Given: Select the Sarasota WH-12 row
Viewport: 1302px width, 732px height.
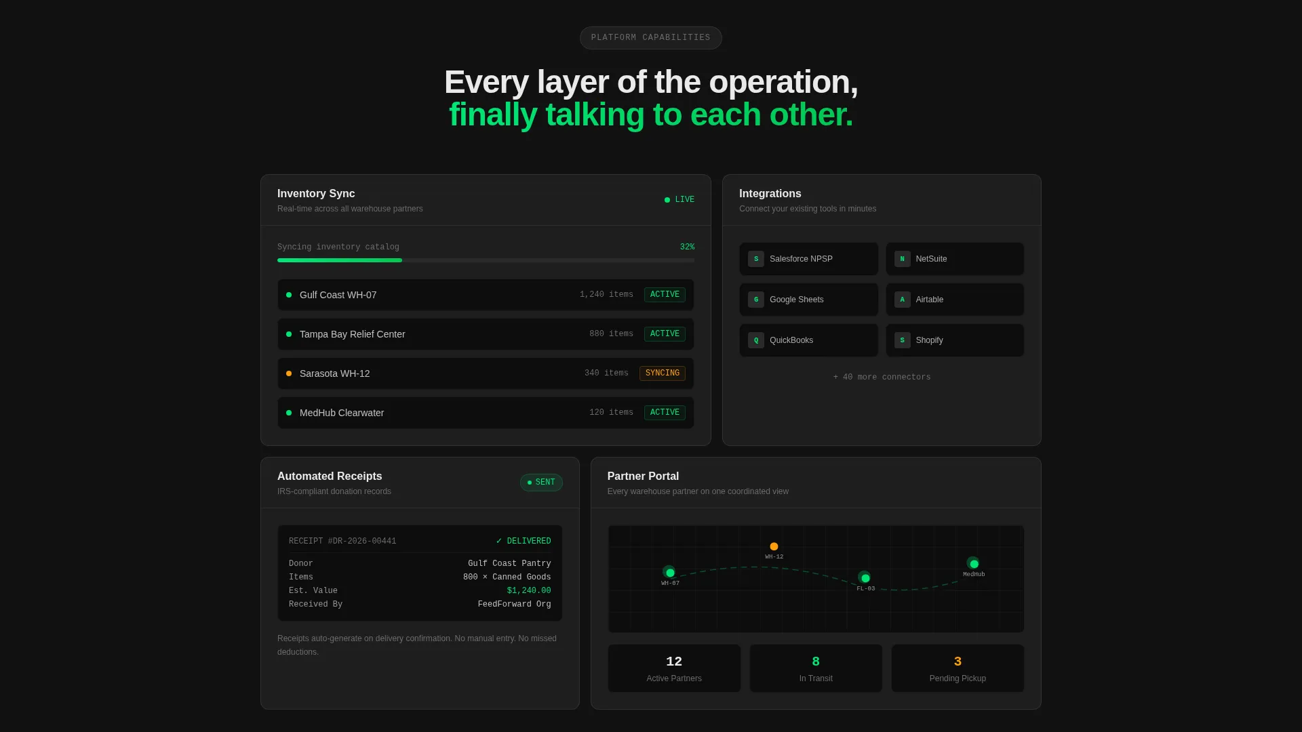Looking at the screenshot, I should (x=486, y=373).
